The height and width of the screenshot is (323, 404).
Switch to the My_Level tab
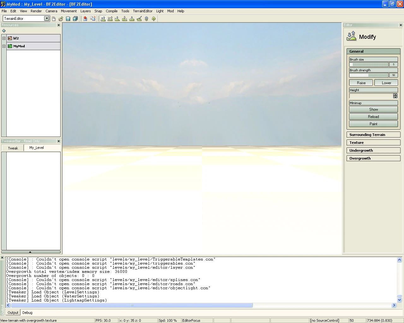click(37, 148)
